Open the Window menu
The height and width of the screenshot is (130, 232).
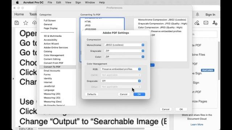90,3
